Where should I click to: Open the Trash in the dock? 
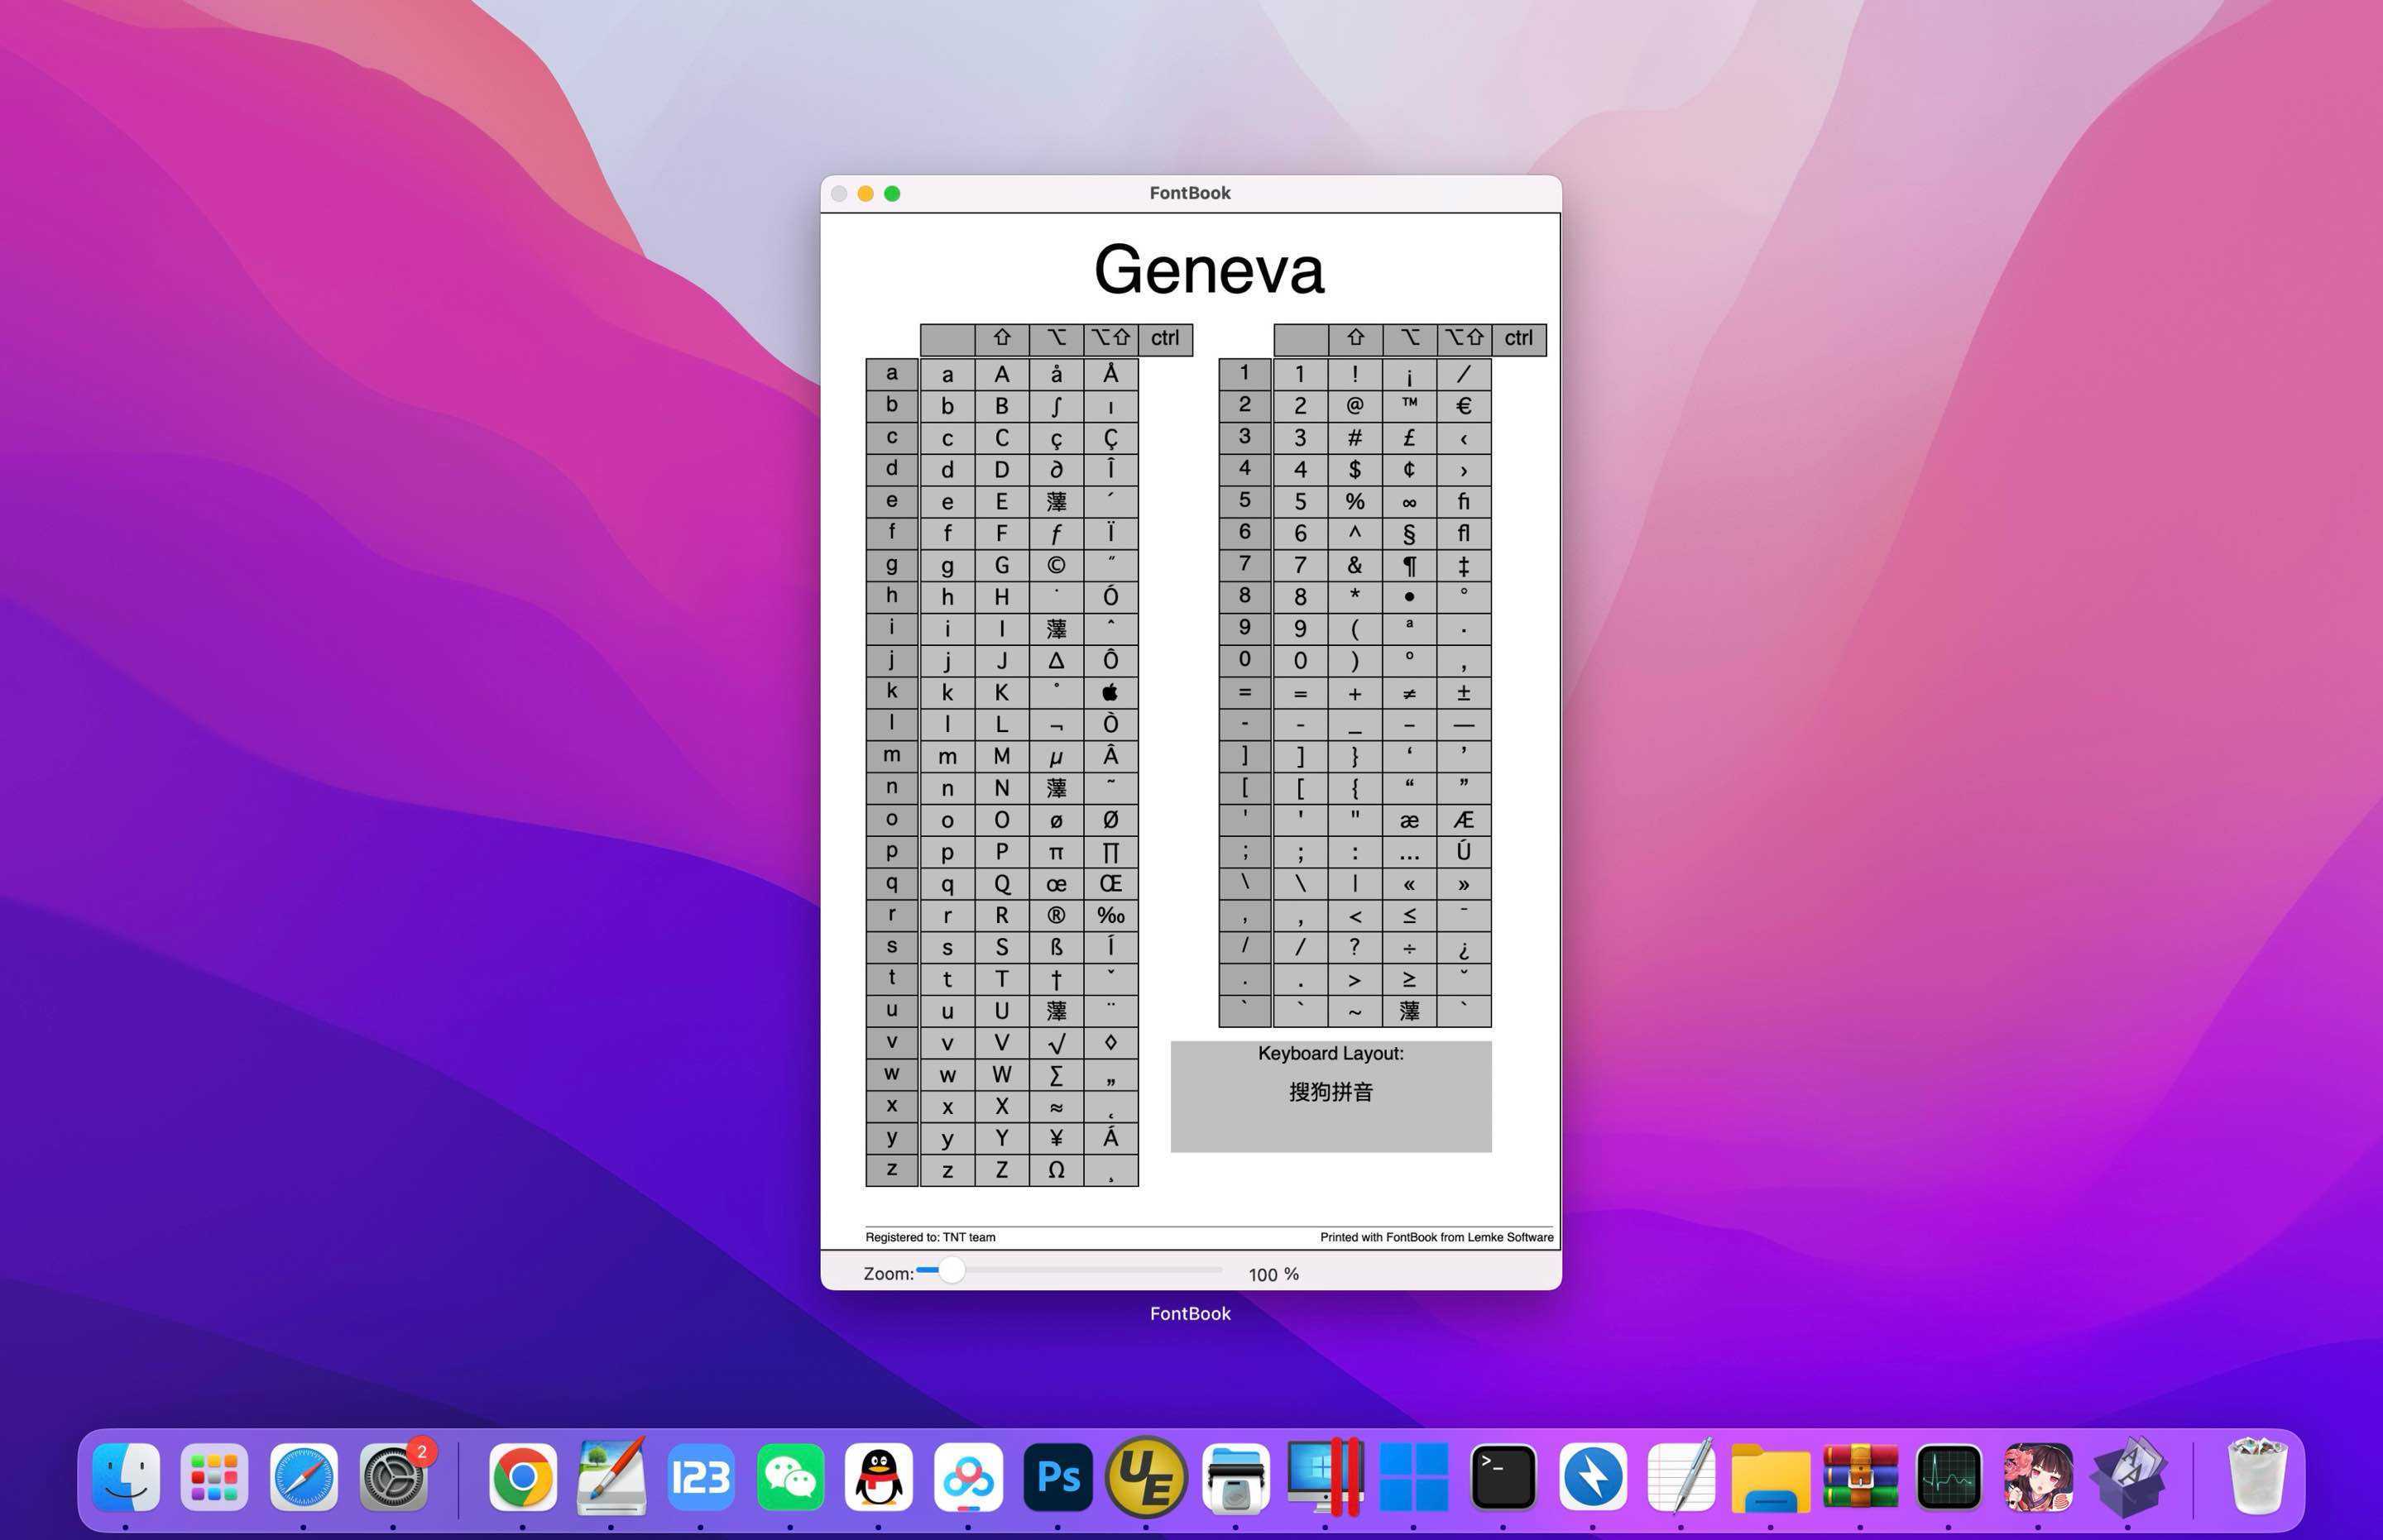2257,1477
